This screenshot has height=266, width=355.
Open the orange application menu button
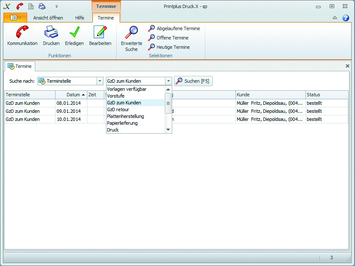(15, 18)
